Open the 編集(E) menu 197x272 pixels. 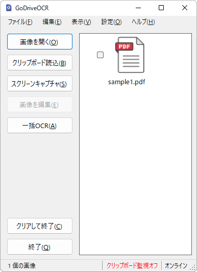coord(52,22)
